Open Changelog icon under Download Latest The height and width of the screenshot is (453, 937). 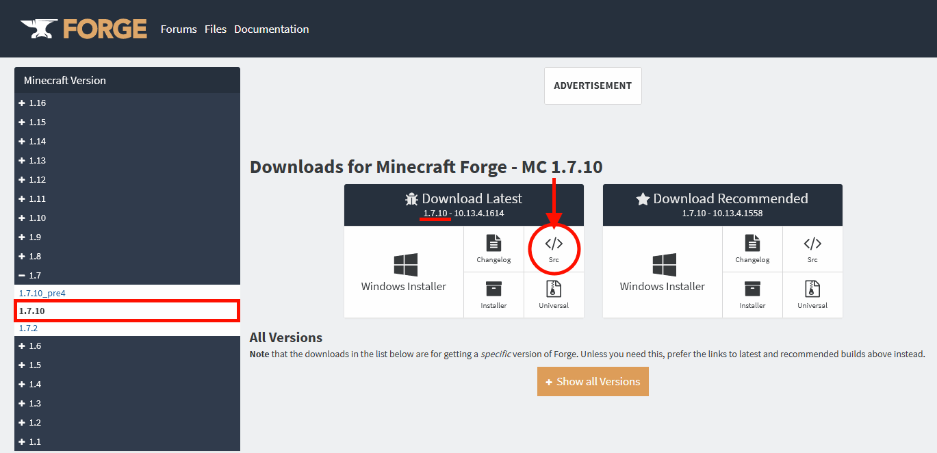tap(493, 249)
